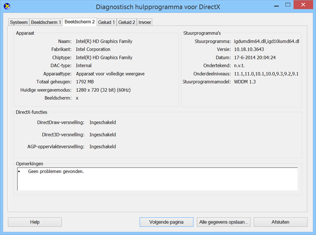Switch to the Systeem tab

(19, 22)
